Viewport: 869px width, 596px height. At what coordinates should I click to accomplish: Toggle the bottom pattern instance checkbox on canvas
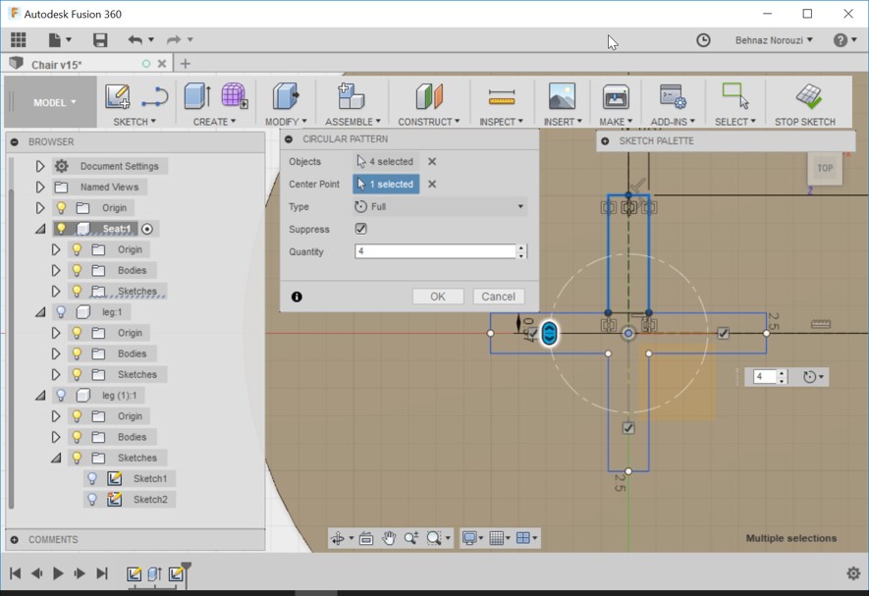click(x=627, y=428)
